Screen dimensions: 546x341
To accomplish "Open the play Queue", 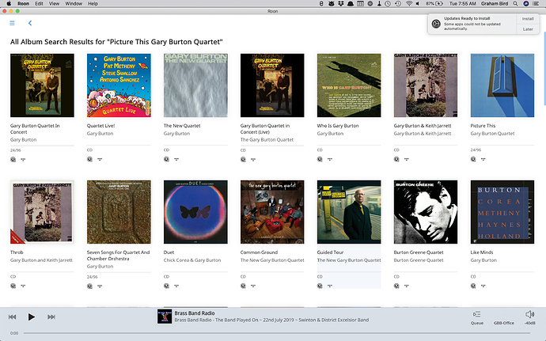I will pos(476,318).
